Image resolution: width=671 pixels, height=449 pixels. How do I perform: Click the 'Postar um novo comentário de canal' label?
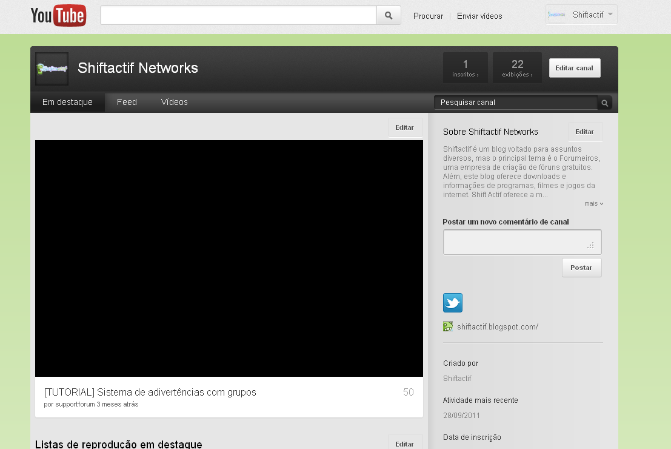click(x=506, y=221)
